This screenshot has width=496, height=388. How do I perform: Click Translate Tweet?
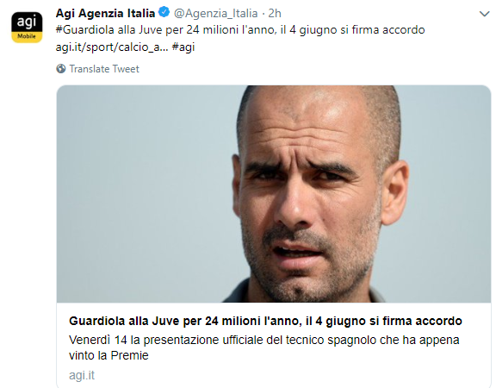point(104,69)
